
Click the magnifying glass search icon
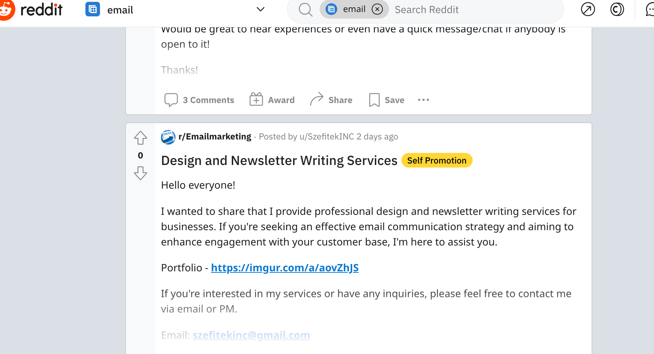click(305, 10)
